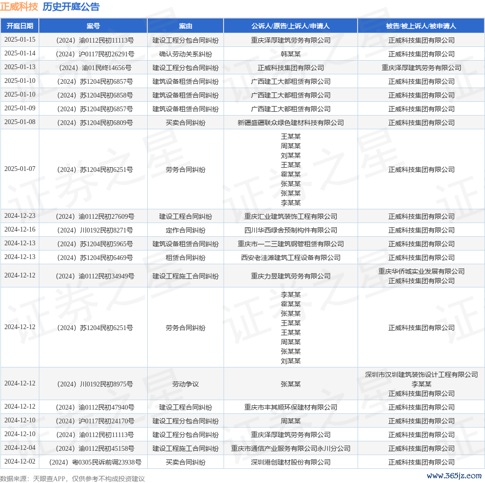This screenshot has width=485, height=483.
Task: Click 李某某 in the 2025-01-07 row
Action: point(291,203)
